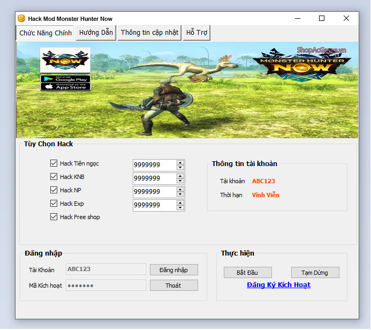This screenshot has width=371, height=330.
Task: Click the Google Play badge in banner
Action: [65, 79]
